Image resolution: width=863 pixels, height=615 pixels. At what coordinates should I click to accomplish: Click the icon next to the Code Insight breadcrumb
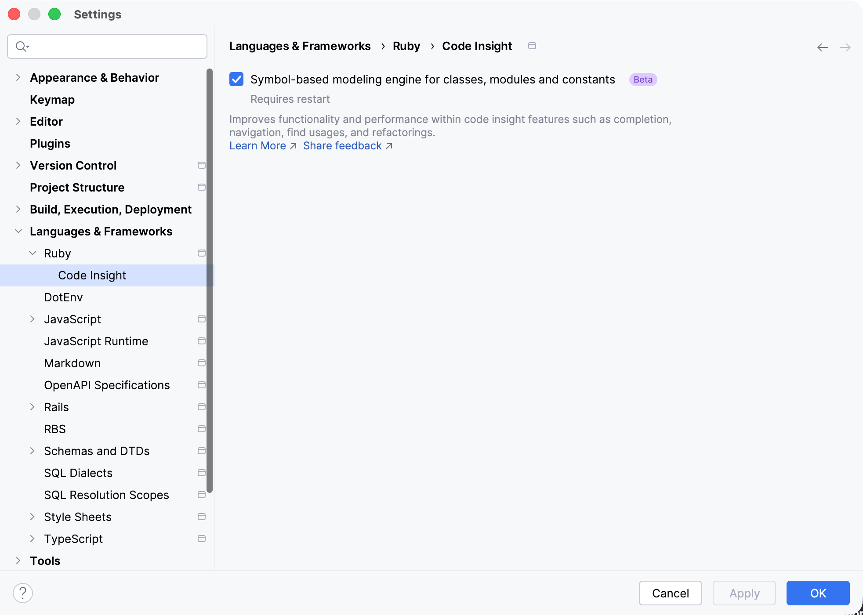pyautogui.click(x=532, y=46)
